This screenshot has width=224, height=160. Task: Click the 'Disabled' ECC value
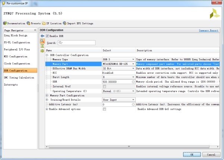pos(108,73)
